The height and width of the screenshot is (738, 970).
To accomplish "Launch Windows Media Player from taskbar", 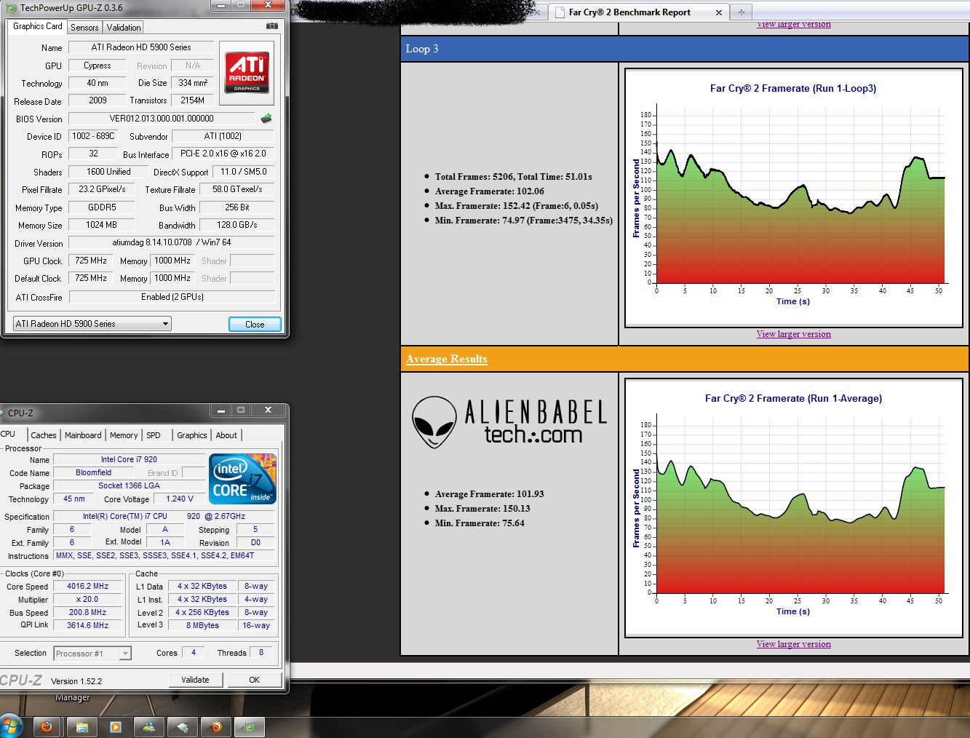I will [x=115, y=726].
